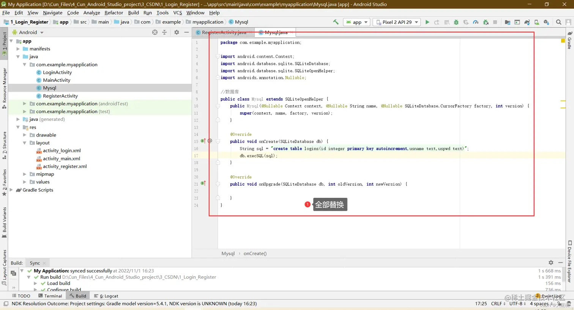Select MainActivity in the project tree
Image resolution: width=574 pixels, height=310 pixels.
[56, 80]
